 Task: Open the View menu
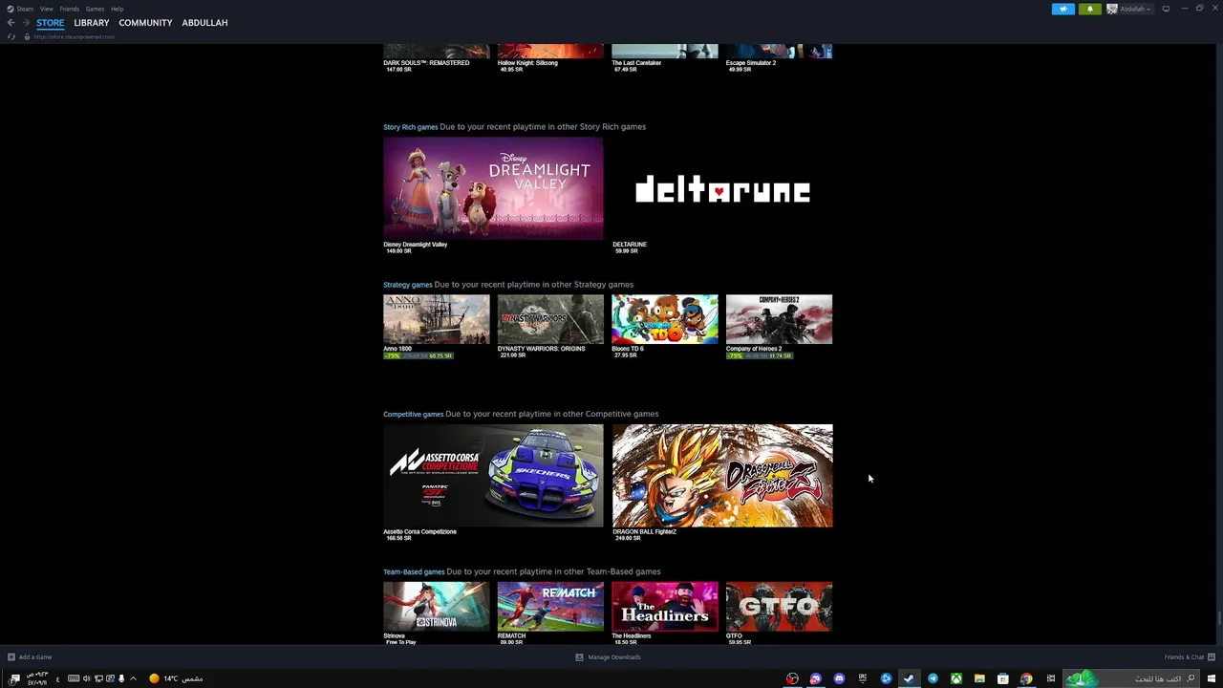point(46,9)
